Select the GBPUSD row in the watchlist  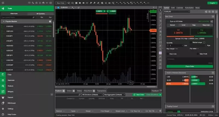coord(27,31)
